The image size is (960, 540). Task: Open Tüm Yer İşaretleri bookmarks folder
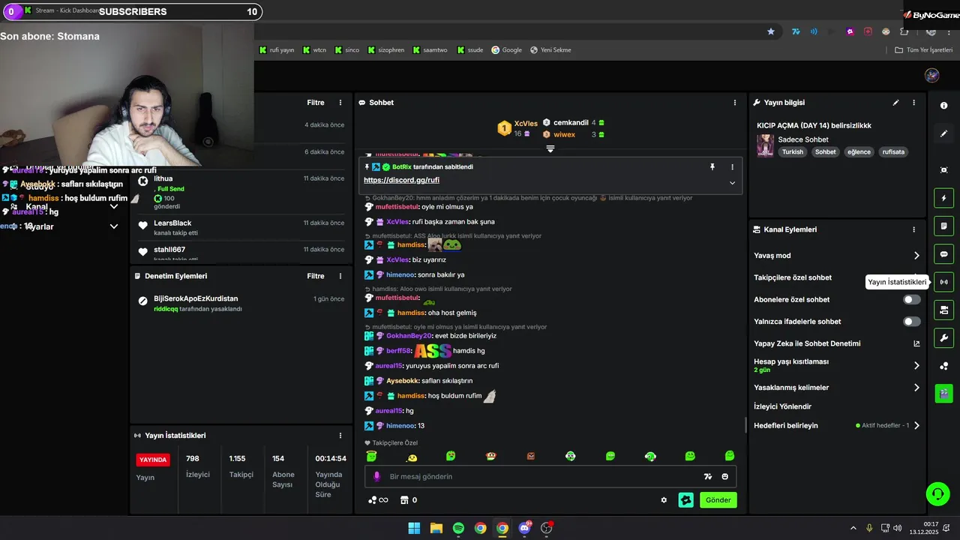pyautogui.click(x=922, y=50)
